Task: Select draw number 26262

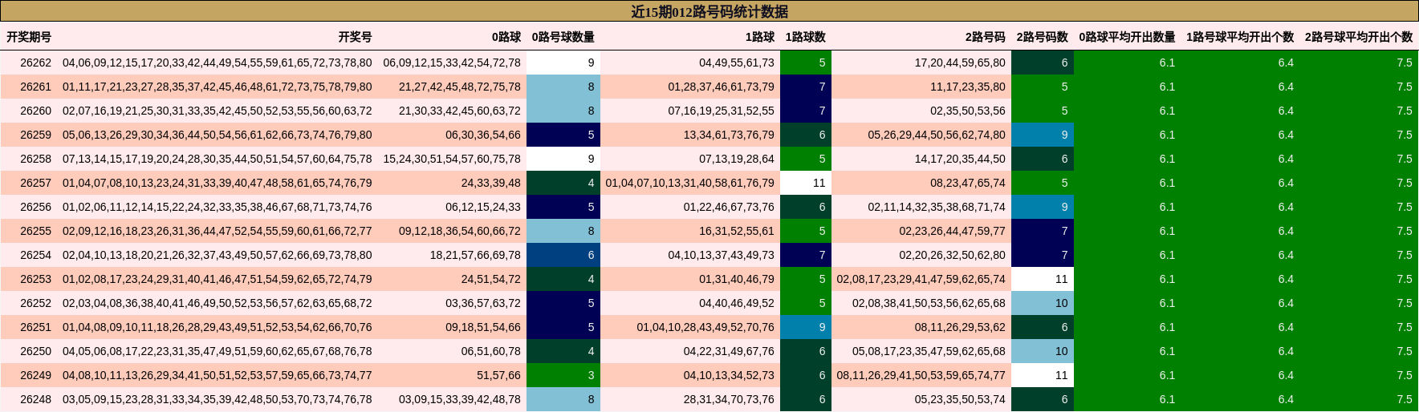Action: (35, 63)
